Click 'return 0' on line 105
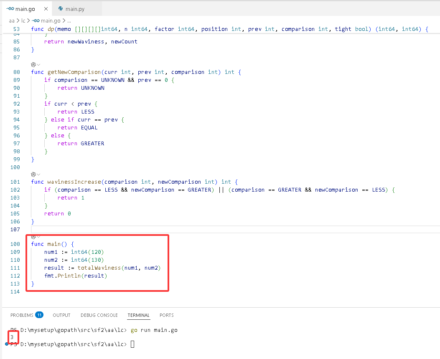 (x=58, y=214)
